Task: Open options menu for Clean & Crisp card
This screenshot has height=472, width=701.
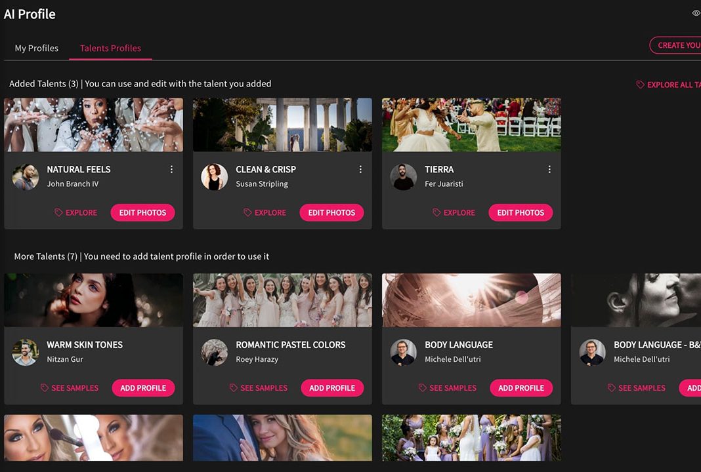Action: click(x=360, y=169)
